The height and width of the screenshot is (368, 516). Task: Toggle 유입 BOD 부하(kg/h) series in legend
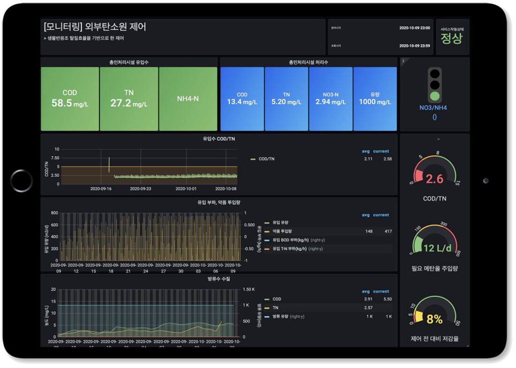click(289, 240)
